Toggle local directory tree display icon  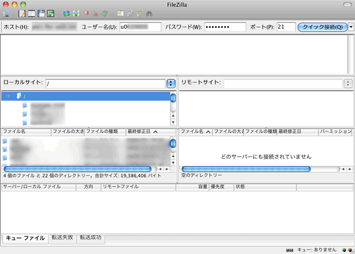pyautogui.click(x=32, y=14)
